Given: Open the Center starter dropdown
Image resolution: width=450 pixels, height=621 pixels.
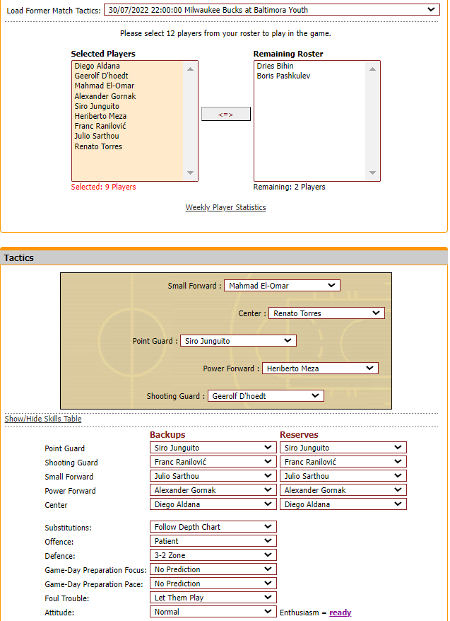Looking at the screenshot, I should coord(326,313).
